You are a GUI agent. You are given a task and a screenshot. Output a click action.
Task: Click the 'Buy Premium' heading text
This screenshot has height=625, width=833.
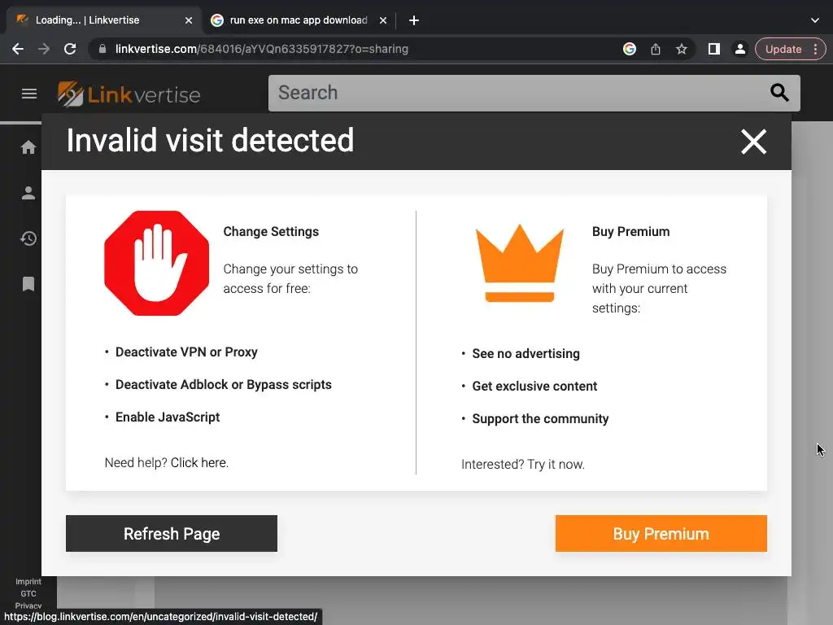click(630, 232)
